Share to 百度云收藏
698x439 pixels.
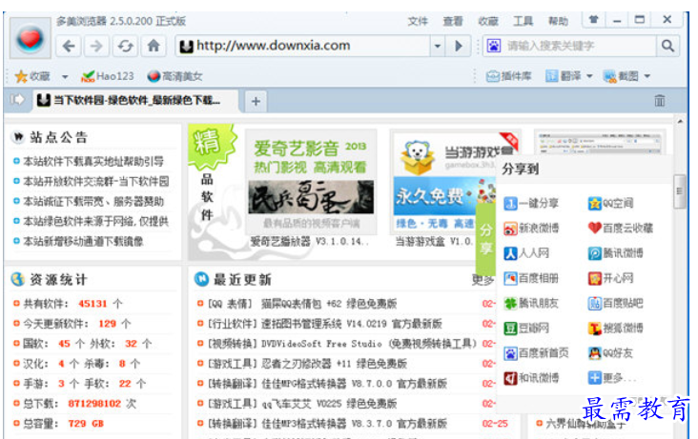[620, 229]
